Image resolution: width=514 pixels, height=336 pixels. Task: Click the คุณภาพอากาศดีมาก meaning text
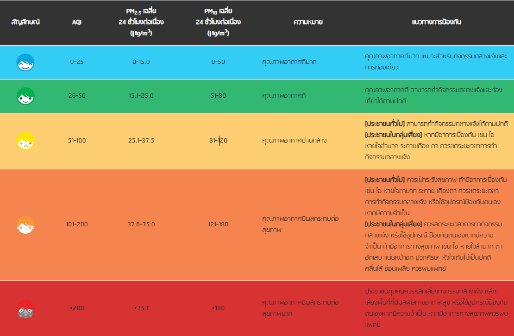(289, 62)
